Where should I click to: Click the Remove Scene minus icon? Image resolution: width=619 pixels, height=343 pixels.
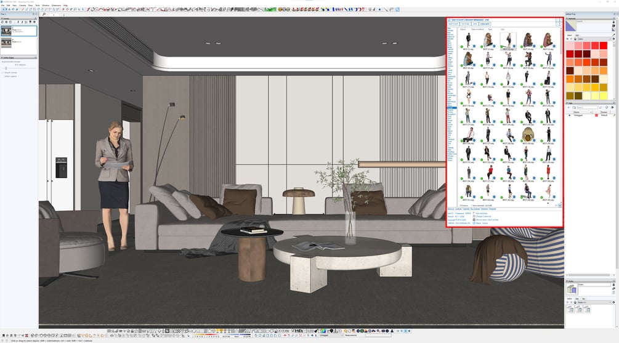[10, 22]
